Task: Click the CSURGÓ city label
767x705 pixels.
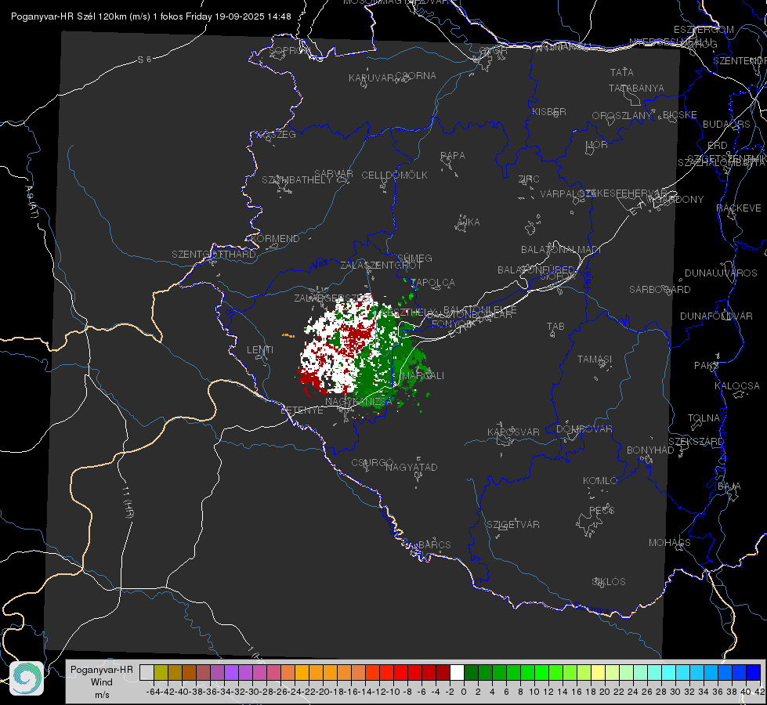Action: point(372,463)
